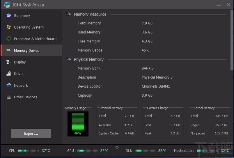The height and width of the screenshot is (158, 234).
Task: Click the Disk 38°C temperature reading
Action: (x=162, y=150)
